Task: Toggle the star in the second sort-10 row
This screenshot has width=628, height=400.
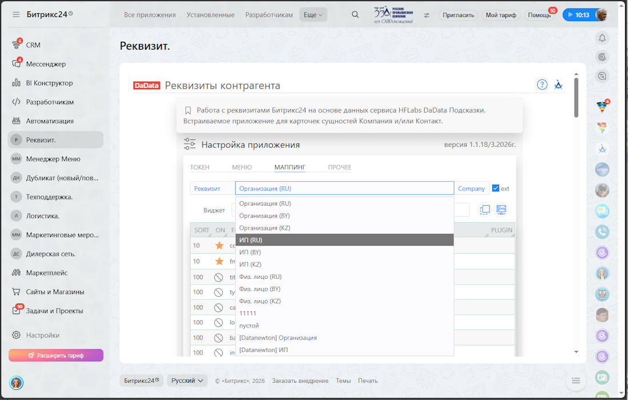Action: click(219, 261)
